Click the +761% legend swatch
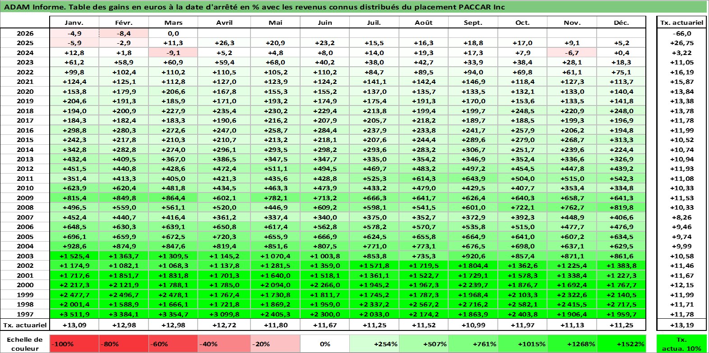This screenshot has height=353, width=709. click(x=473, y=344)
